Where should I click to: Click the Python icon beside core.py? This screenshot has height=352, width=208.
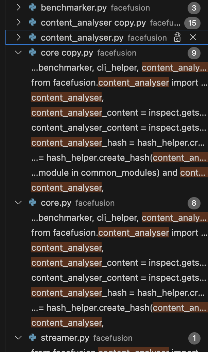33,203
